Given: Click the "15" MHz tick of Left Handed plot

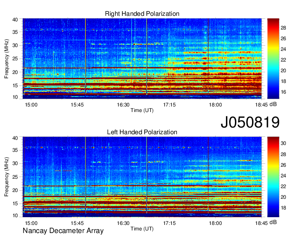Looking at the screenshot, I should 15,204.
